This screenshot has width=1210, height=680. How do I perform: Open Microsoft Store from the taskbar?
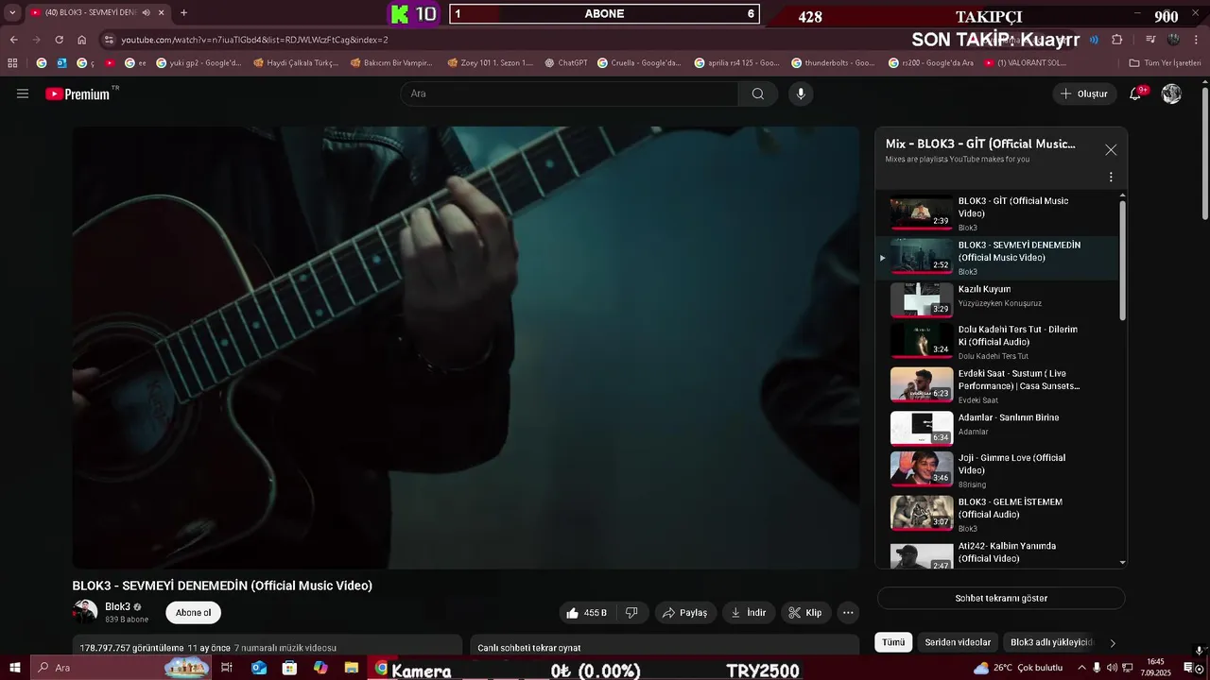point(289,668)
